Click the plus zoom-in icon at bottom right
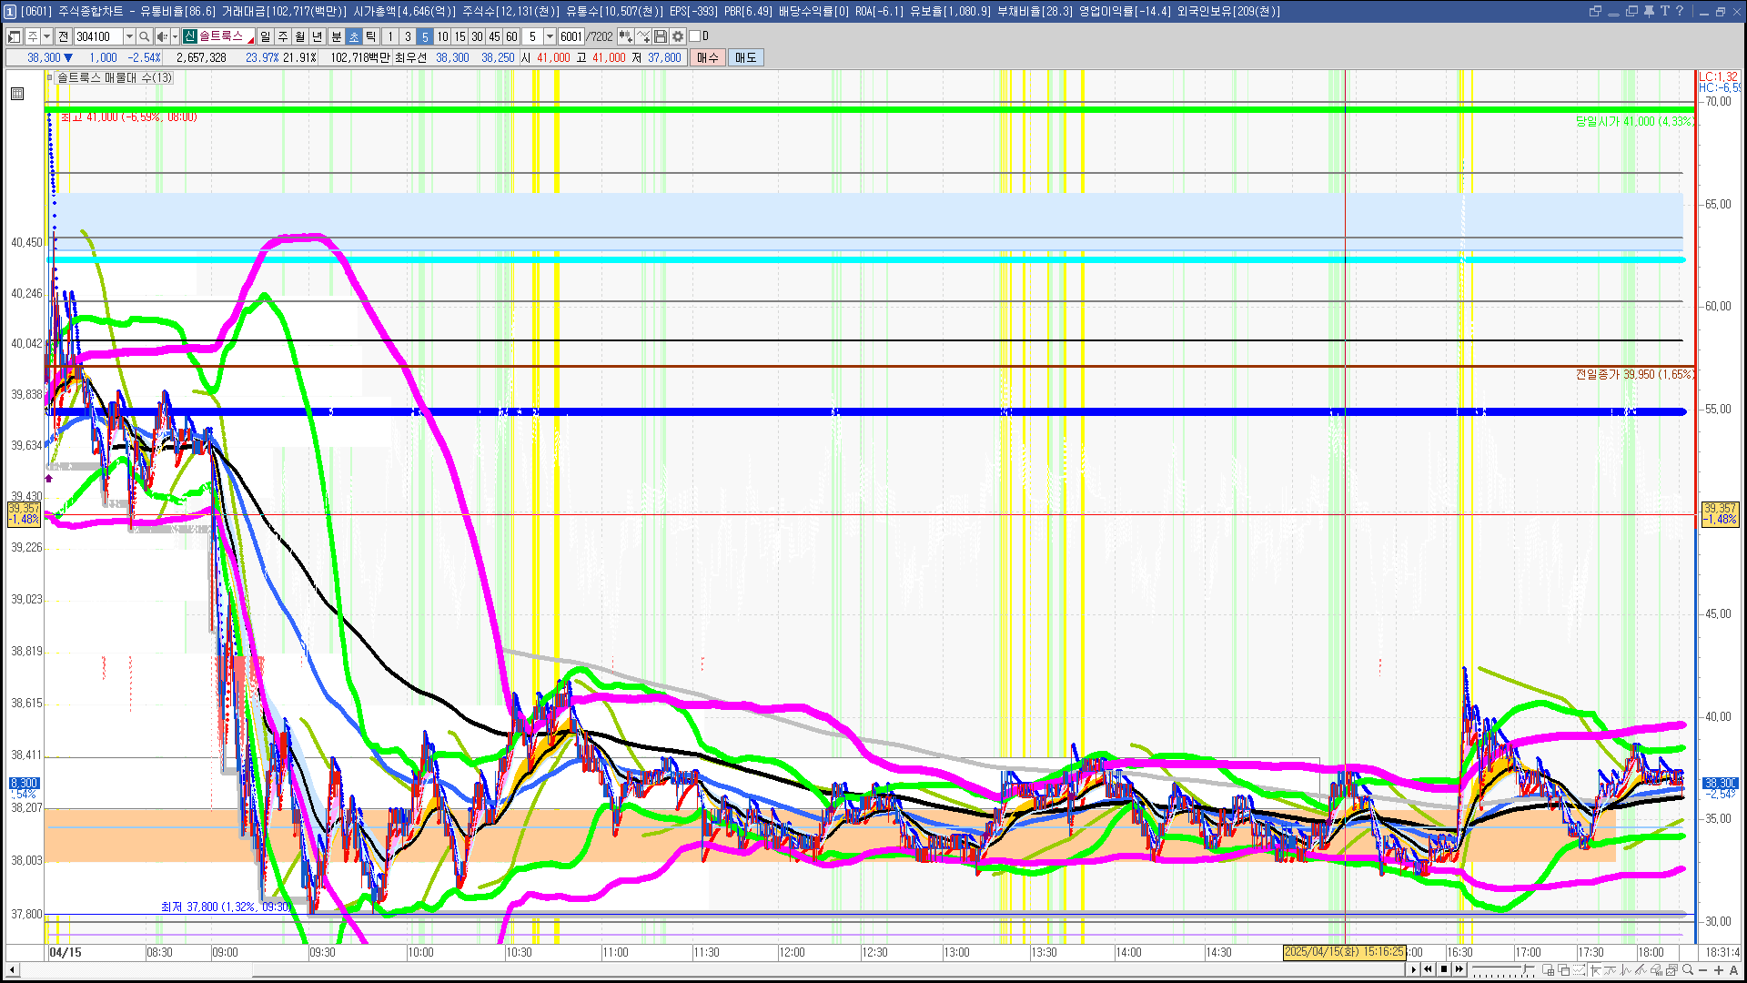The image size is (1747, 983). click(x=1719, y=970)
